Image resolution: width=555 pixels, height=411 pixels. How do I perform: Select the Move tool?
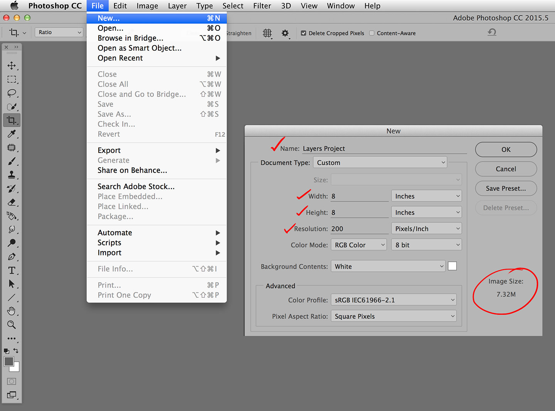tap(12, 65)
